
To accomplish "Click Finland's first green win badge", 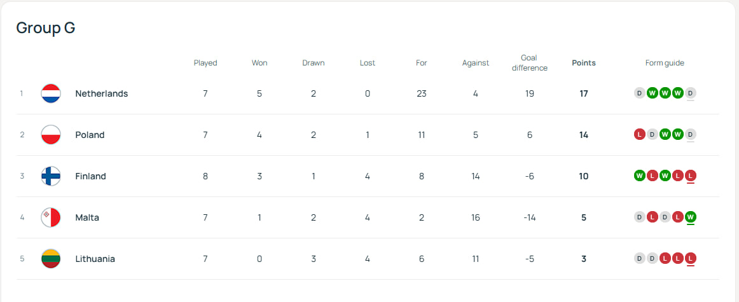I will (639, 176).
